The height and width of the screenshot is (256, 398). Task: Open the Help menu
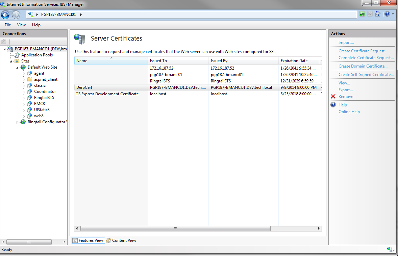(36, 25)
